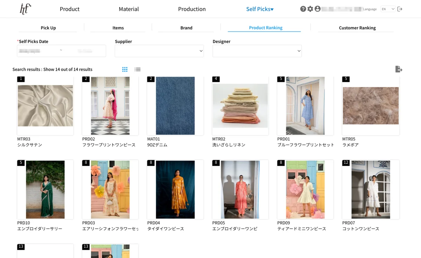Select the Product Ranking tab
This screenshot has height=258, width=421.
(x=266, y=28)
